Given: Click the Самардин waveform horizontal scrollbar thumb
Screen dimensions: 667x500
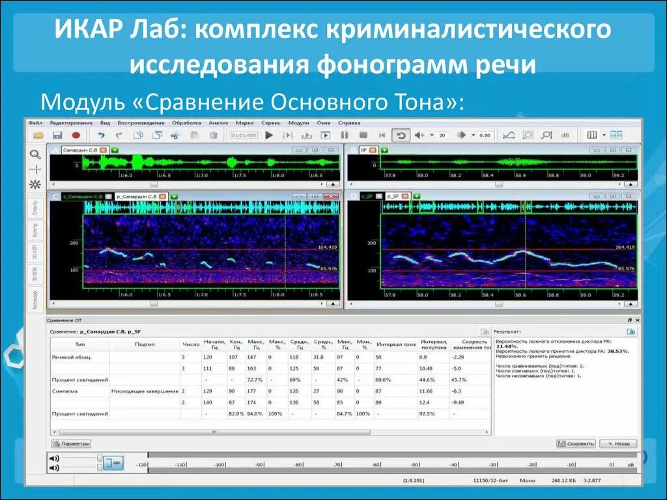Looking at the screenshot, I should [154, 184].
